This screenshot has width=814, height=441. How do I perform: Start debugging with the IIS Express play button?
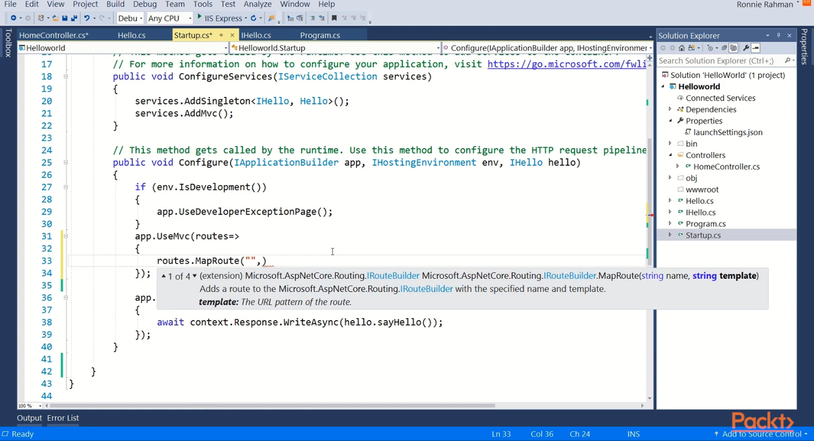tap(199, 17)
